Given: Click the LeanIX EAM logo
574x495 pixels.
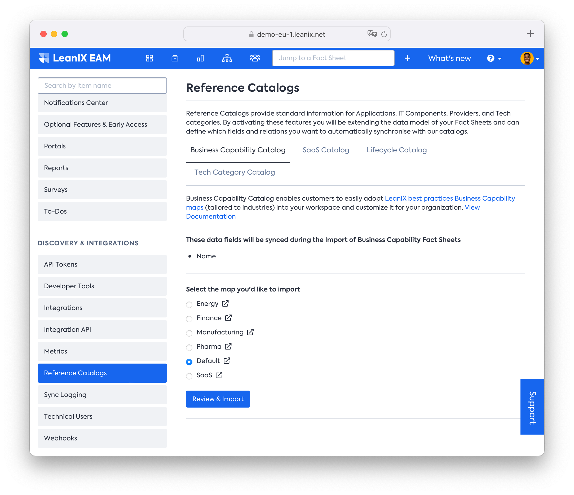Looking at the screenshot, I should click(75, 58).
